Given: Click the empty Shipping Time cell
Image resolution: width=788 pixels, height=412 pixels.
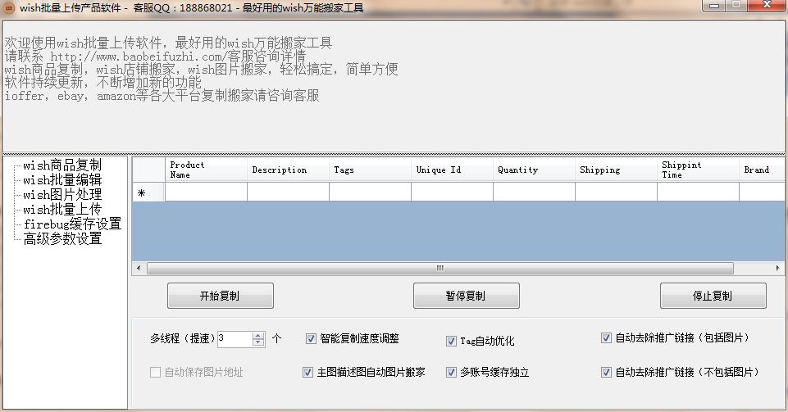Looking at the screenshot, I should 698,192.
